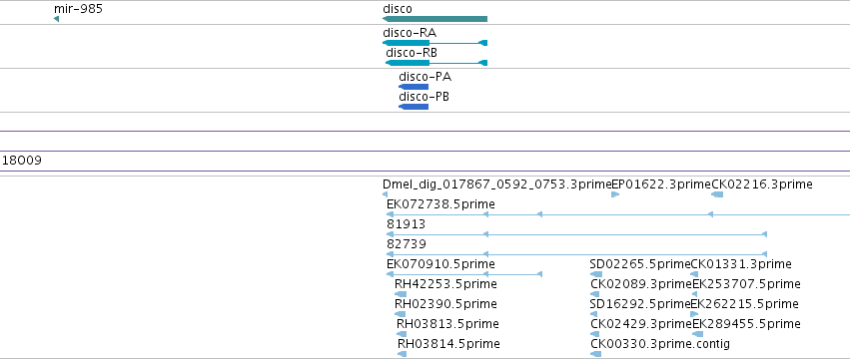Select the disco-RB transcript feature
850x359 pixels.
436,63
